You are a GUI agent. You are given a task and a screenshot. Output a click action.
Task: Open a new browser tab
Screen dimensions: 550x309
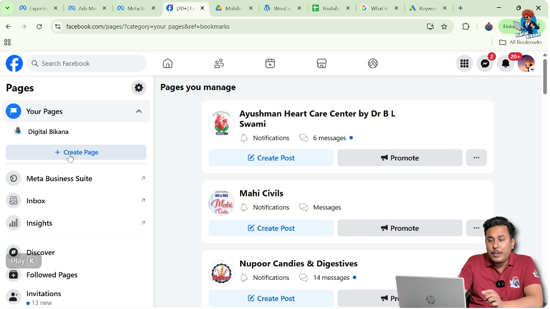click(460, 8)
